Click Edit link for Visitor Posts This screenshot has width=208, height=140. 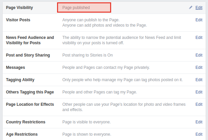tap(199, 20)
